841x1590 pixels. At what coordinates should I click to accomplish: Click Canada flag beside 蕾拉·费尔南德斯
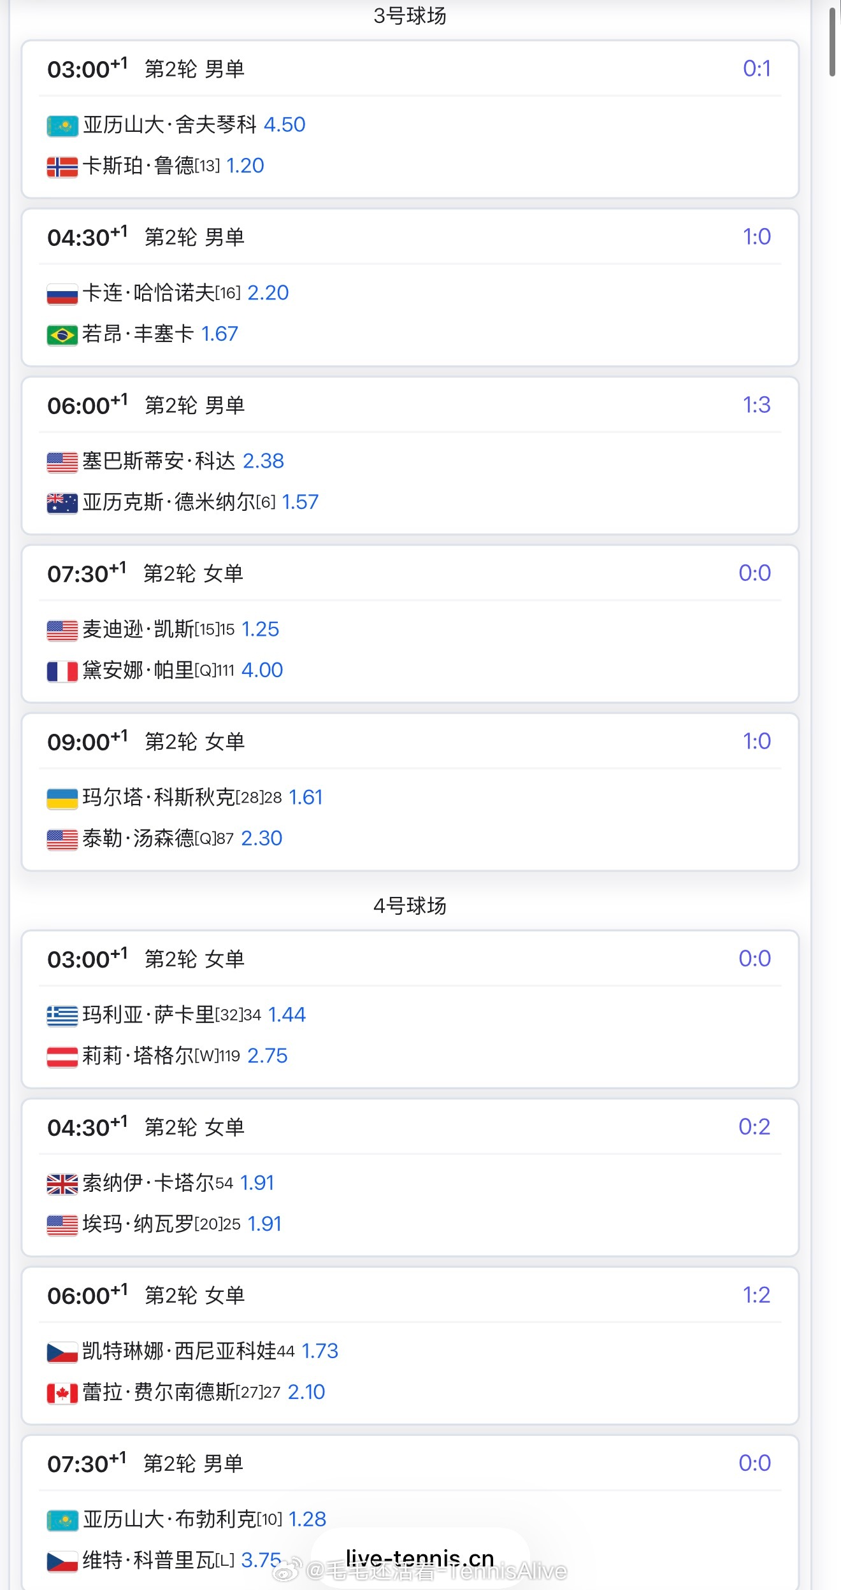(x=62, y=1393)
